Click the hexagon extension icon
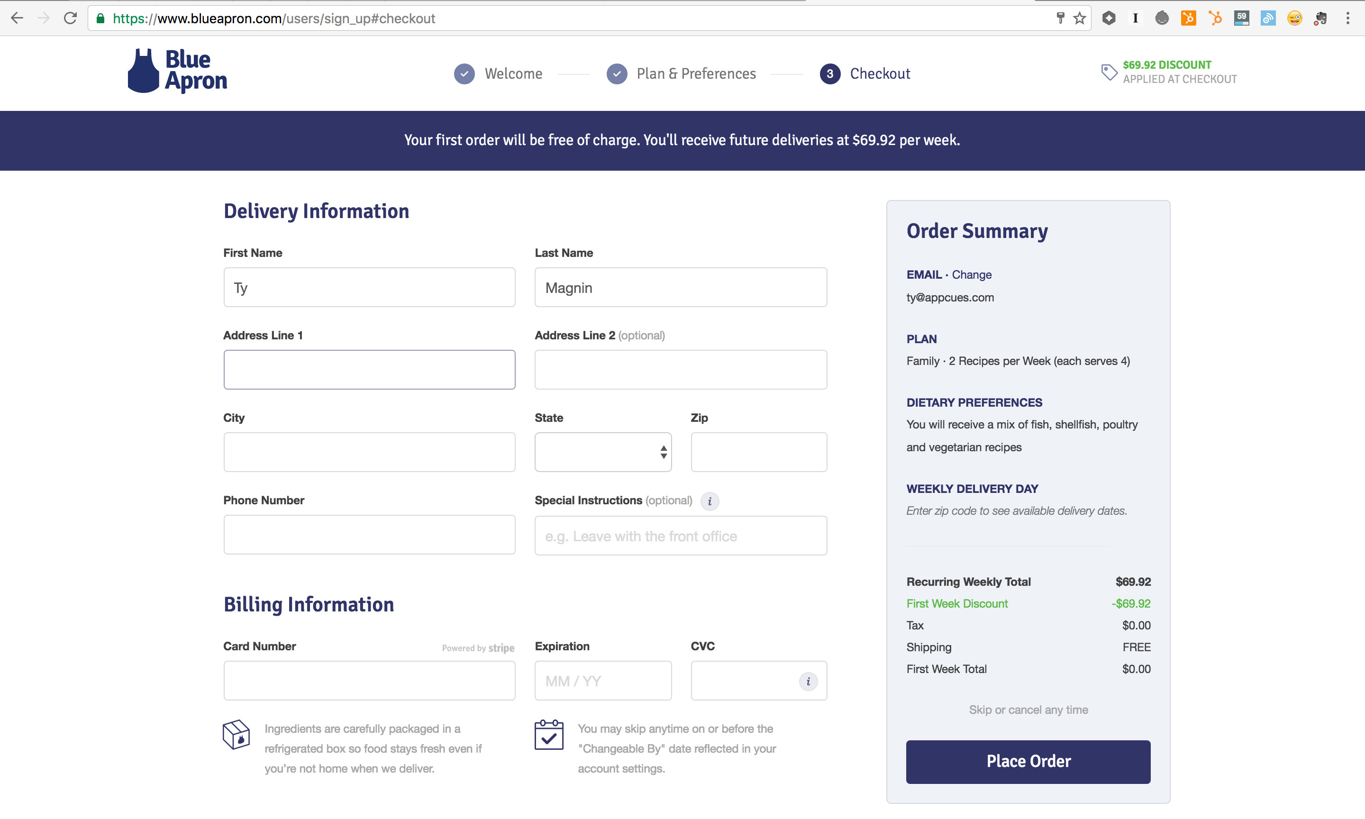Screen dimensions: 1365x819 click(x=1109, y=18)
